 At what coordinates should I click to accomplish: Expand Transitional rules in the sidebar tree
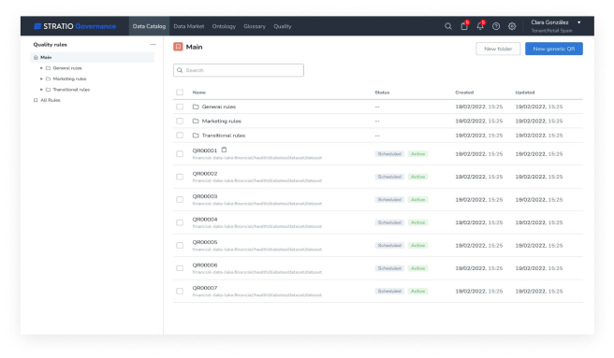[41, 90]
